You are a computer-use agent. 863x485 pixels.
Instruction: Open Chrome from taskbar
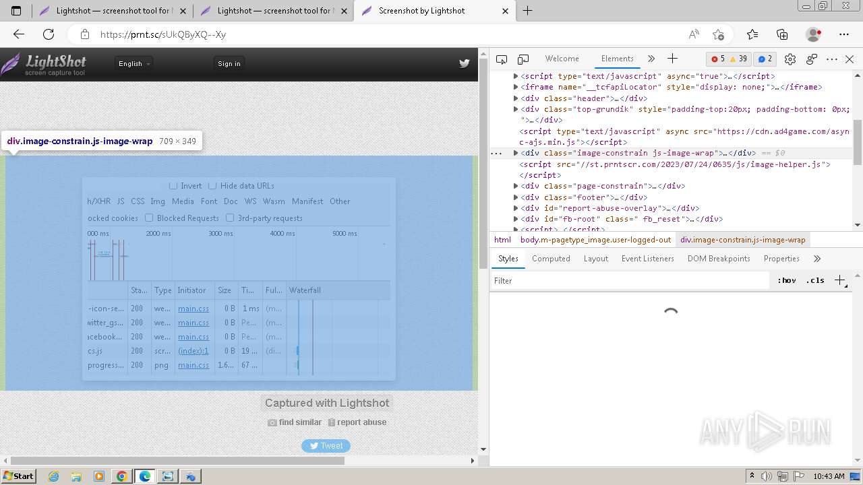[121, 476]
